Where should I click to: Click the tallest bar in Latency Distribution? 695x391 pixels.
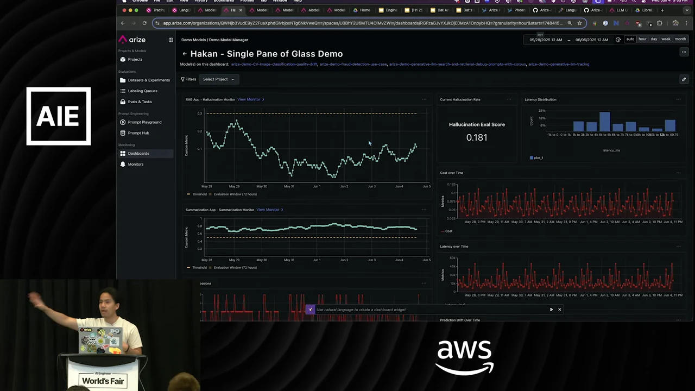(x=604, y=122)
